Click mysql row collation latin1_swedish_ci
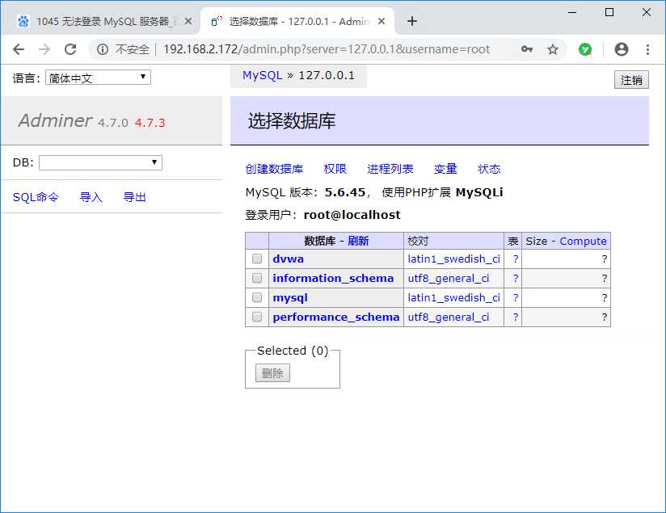 click(453, 297)
